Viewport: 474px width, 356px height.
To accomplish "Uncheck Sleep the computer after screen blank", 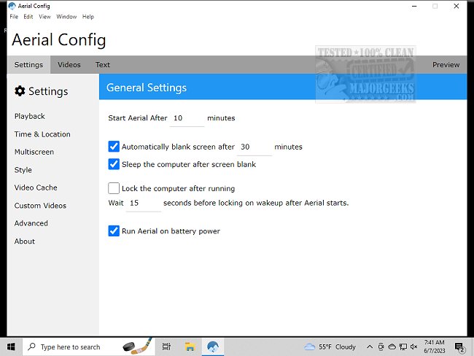I will [x=114, y=164].
